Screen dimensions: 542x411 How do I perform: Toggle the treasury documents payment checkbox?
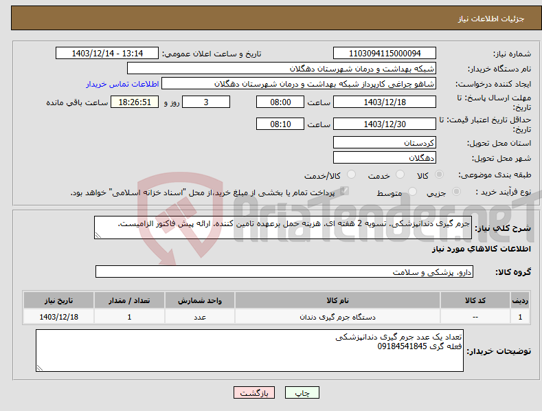[x=344, y=191]
